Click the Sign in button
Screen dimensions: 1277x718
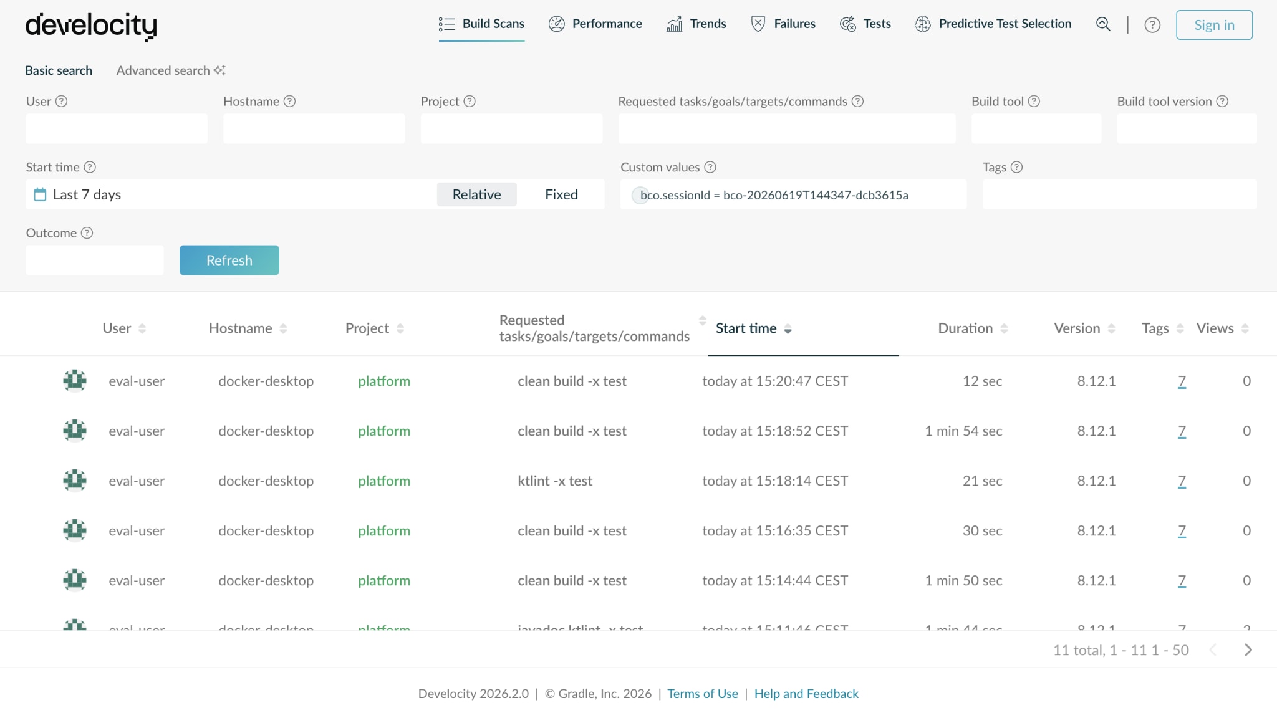pos(1214,25)
